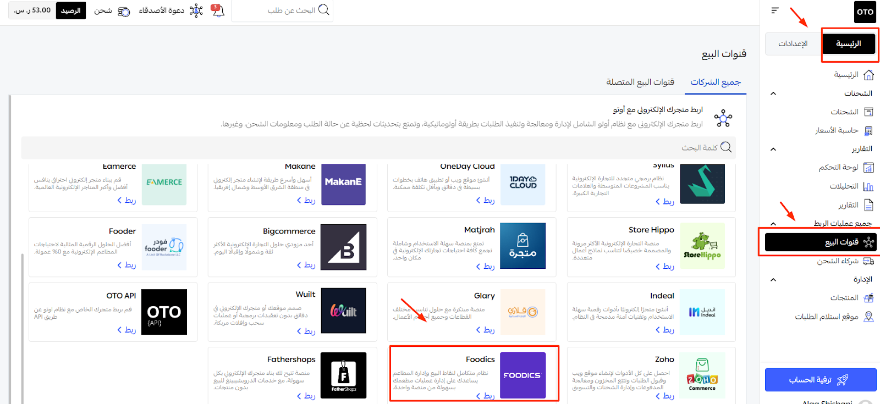Click ربط link for Zoho
The height and width of the screenshot is (404, 880).
665,395
